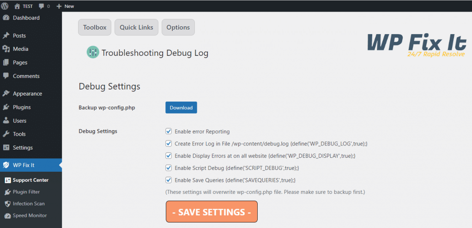Open the New content dropdown in admin bar
This screenshot has height=228, width=472.
coord(65,6)
